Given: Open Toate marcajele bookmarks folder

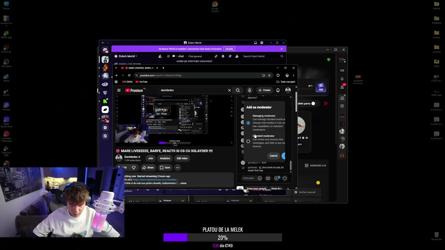Looking at the screenshot, I should (x=286, y=82).
